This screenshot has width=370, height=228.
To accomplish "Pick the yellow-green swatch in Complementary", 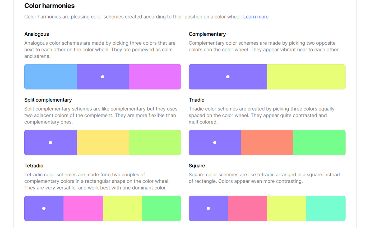I will tap(306, 77).
